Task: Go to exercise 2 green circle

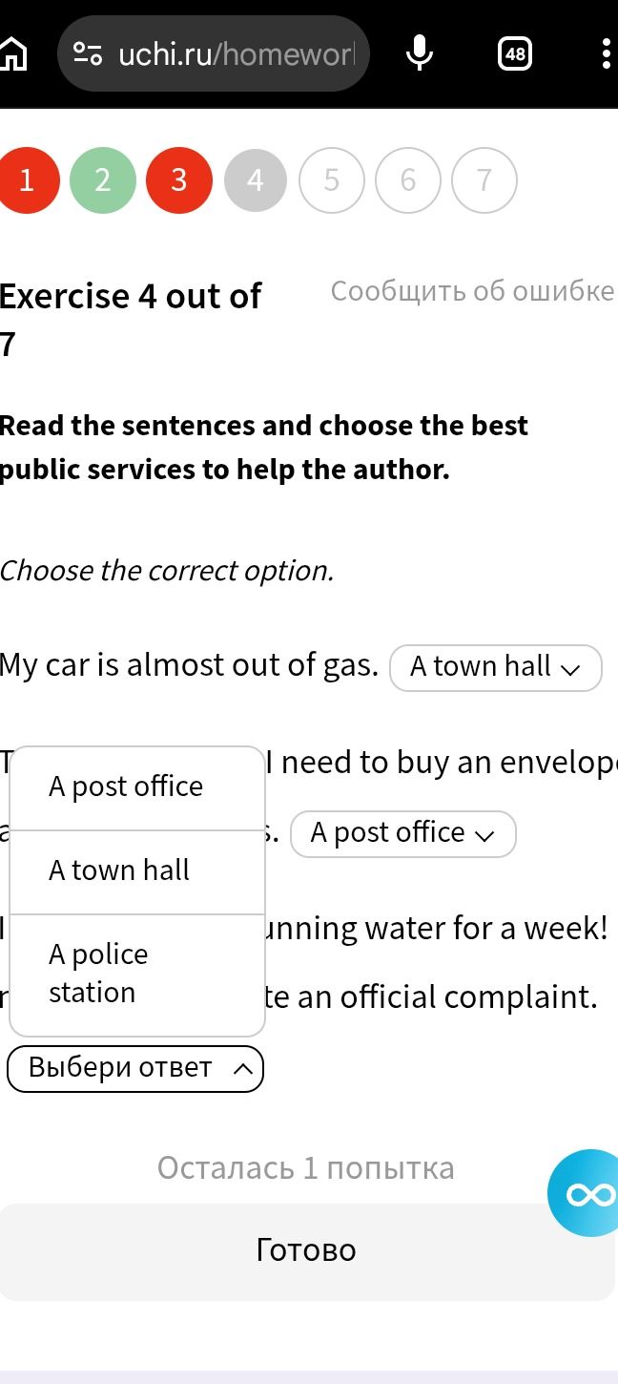Action: coord(103,179)
